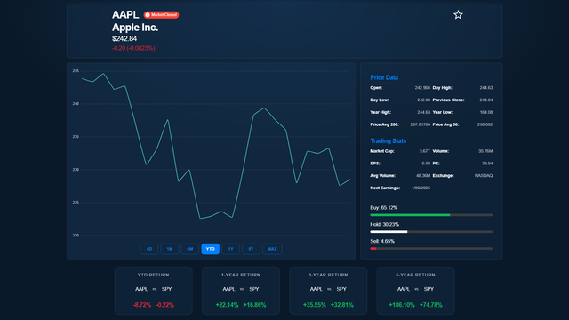Open the 3-Year Return comparison card
Viewport: 569px width, 320px height.
click(328, 291)
